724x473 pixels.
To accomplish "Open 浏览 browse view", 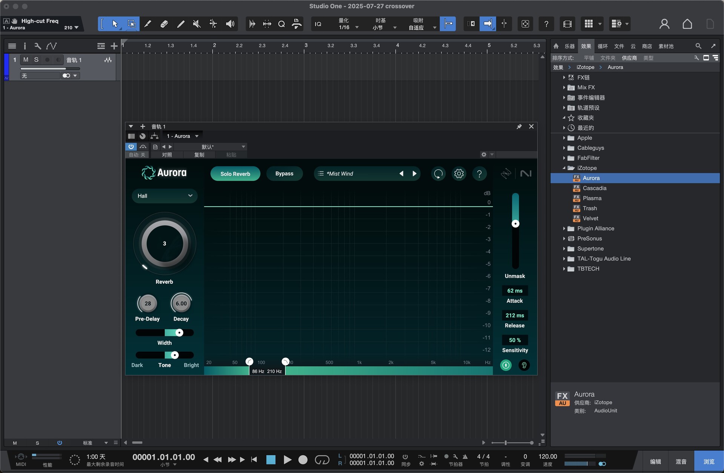I will pyautogui.click(x=709, y=461).
